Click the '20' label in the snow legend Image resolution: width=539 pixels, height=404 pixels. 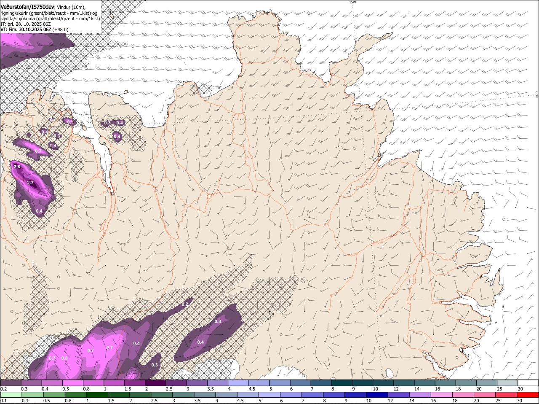[479, 388]
